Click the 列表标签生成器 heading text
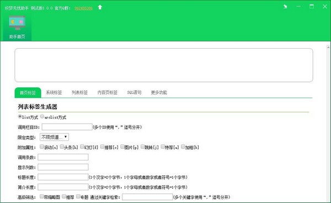Screen dimensions: 331x203 pos(38,107)
